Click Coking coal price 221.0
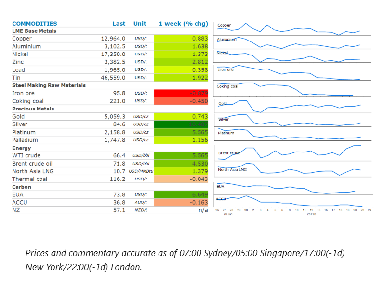Image resolution: width=384 pixels, height=290 pixels. pyautogui.click(x=118, y=101)
